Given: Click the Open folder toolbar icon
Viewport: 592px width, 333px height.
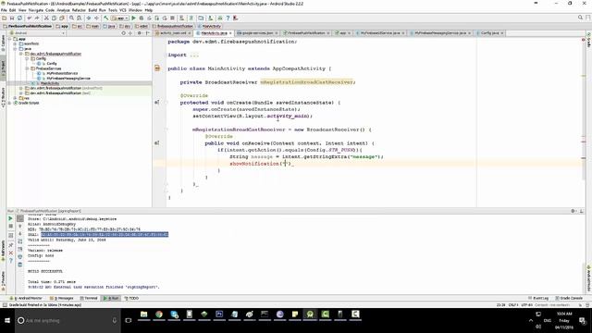Looking at the screenshot, I should [4, 18].
